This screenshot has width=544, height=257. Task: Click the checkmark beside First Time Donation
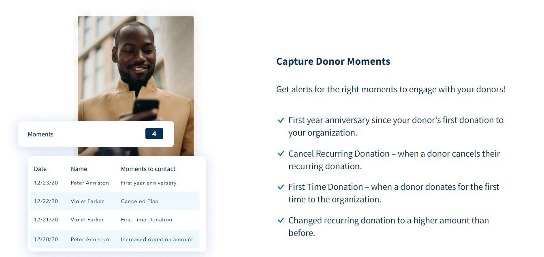click(280, 187)
